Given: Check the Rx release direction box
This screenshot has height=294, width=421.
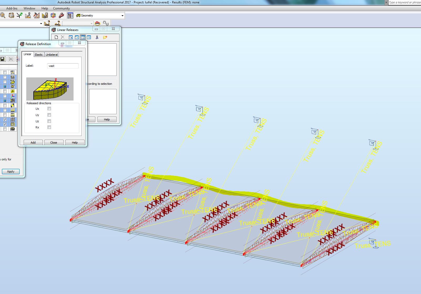Looking at the screenshot, I should [x=49, y=127].
